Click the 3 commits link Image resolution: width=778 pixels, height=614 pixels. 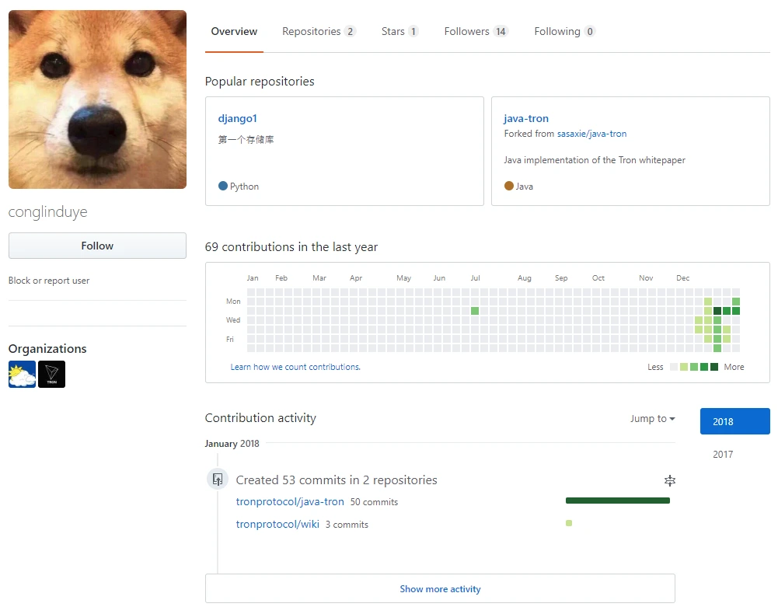(347, 525)
